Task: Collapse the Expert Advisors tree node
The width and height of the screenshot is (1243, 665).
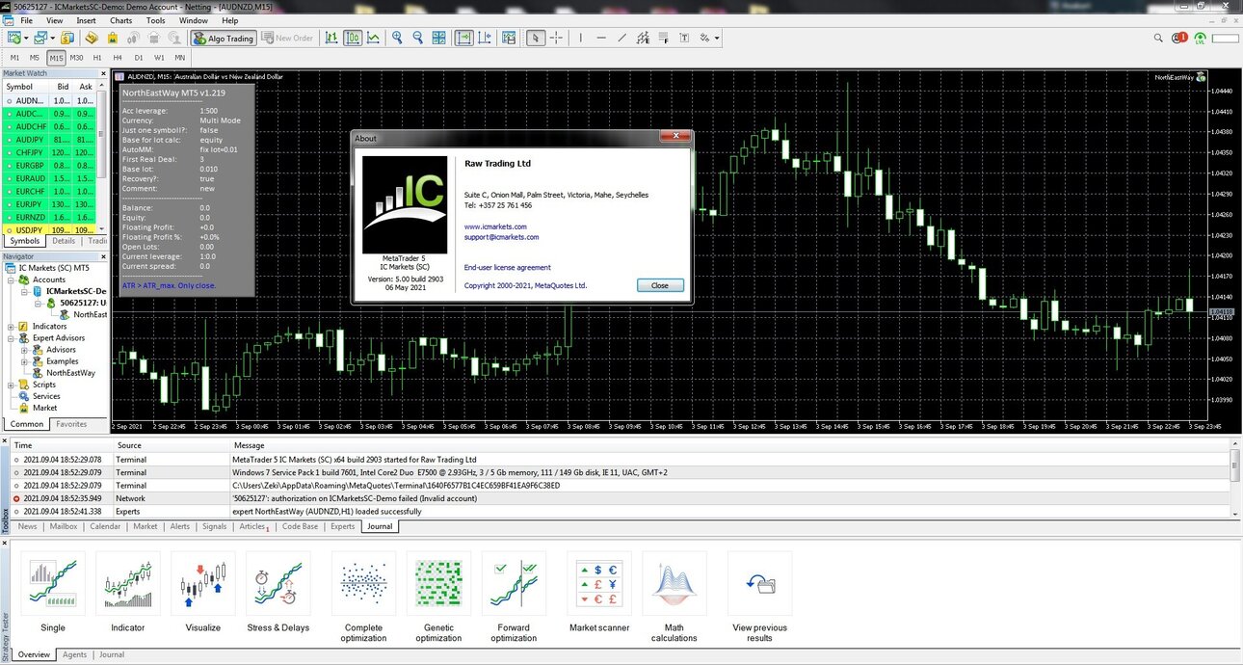Action: pos(12,338)
